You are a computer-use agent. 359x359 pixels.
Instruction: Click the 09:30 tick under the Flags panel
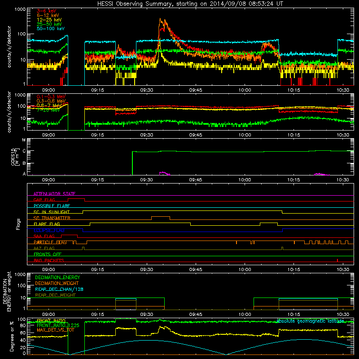pyautogui.click(x=147, y=270)
